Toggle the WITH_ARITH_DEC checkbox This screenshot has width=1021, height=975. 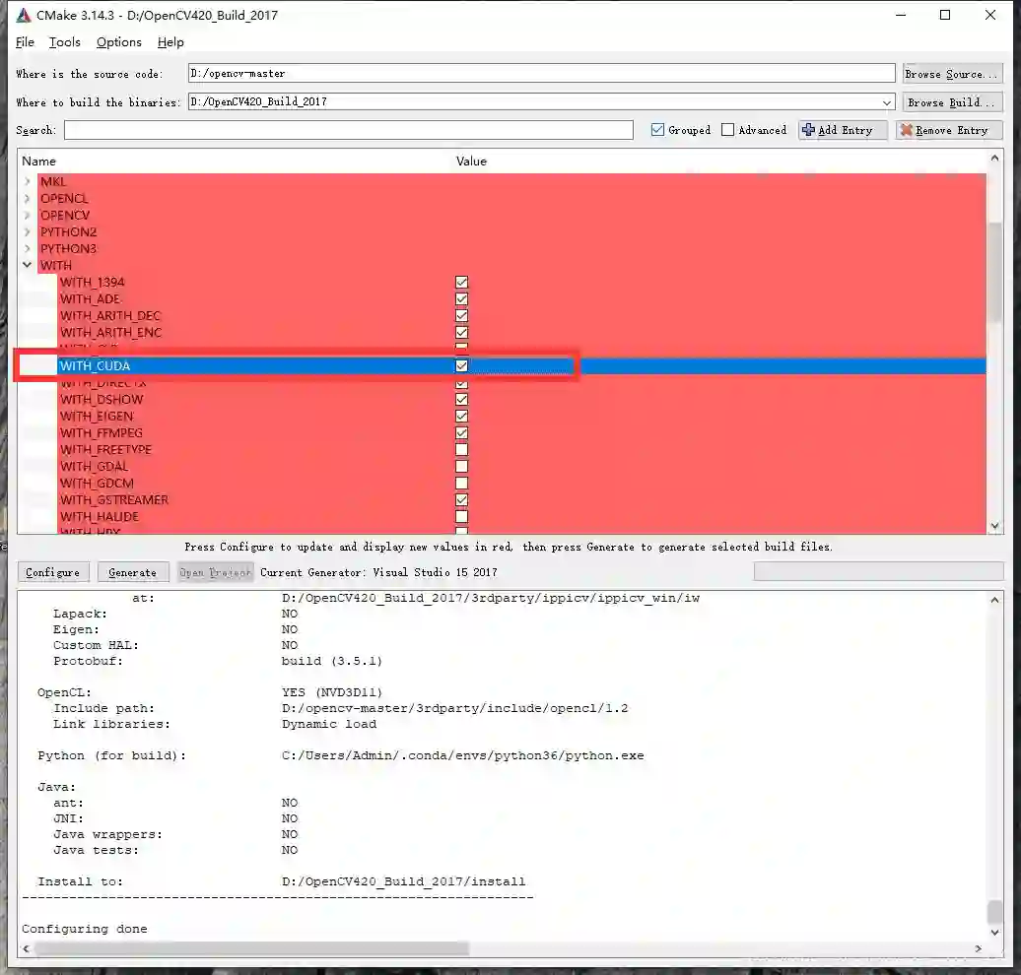tap(461, 316)
